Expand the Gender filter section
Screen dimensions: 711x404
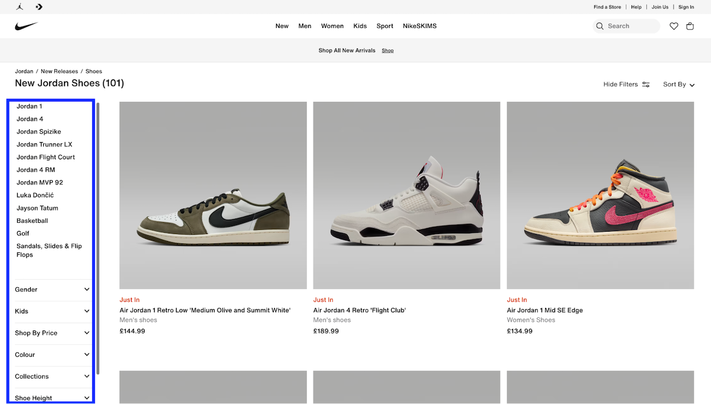[x=52, y=289]
